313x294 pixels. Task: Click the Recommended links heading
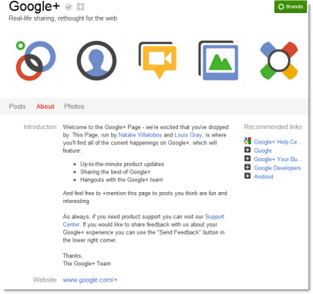[273, 127]
